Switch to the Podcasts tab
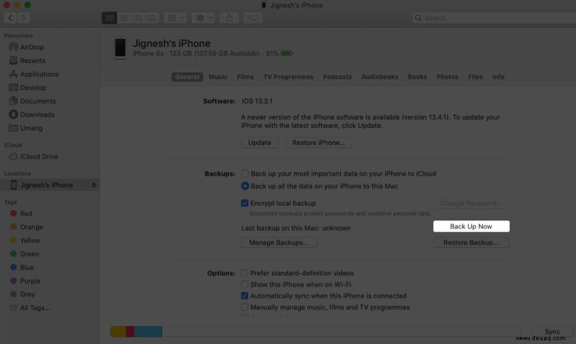 point(337,77)
